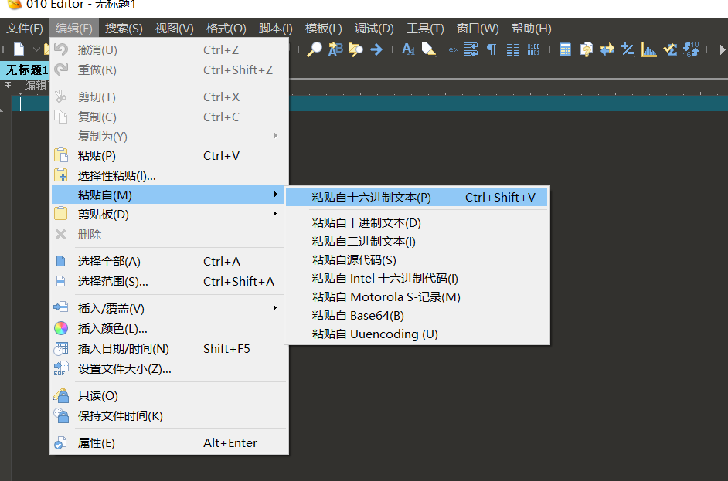Switch to the 无标题1 file tab

27,70
